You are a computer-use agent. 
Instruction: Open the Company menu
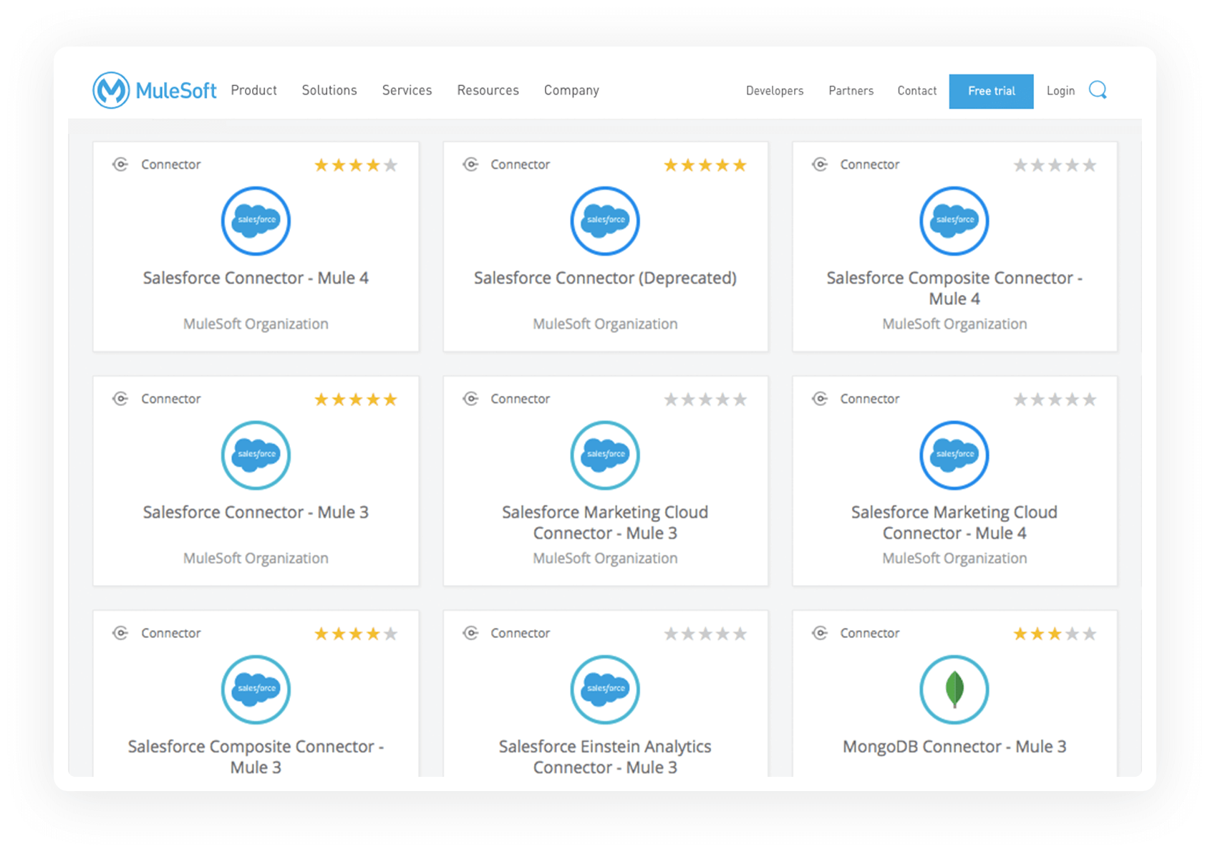point(571,90)
